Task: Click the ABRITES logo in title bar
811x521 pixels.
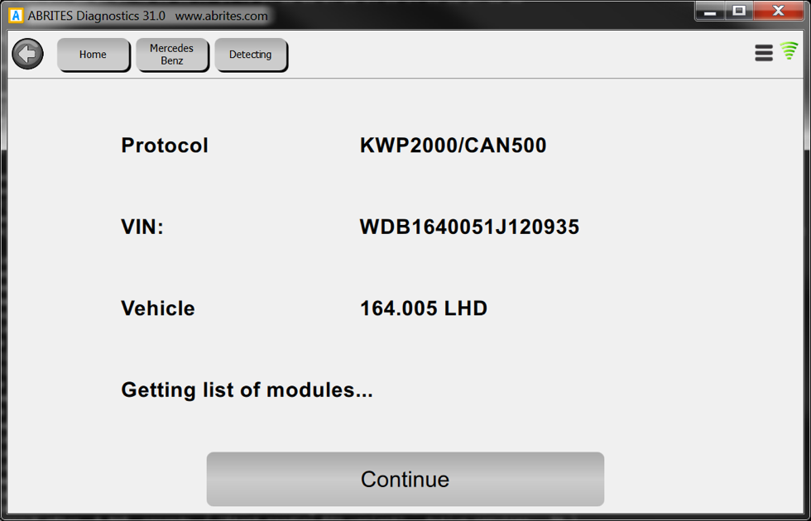Action: coord(16,16)
